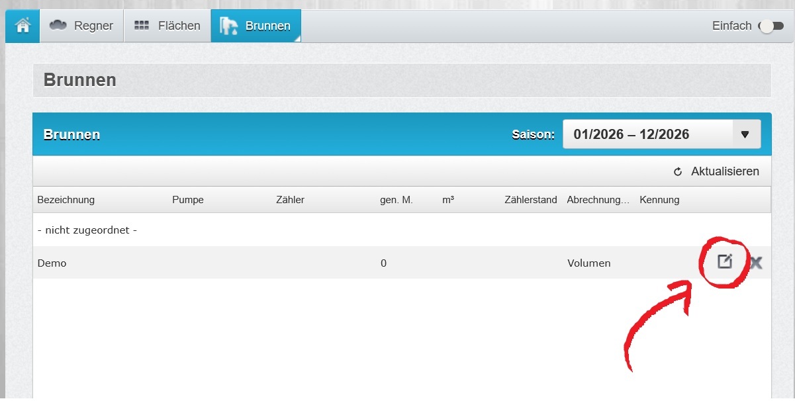Sort by the Bezeichnung column header

(x=66, y=200)
